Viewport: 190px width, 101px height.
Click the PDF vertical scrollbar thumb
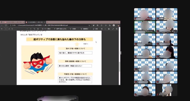tap(120, 67)
